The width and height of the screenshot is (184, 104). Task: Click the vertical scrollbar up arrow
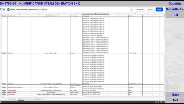click(x=164, y=15)
